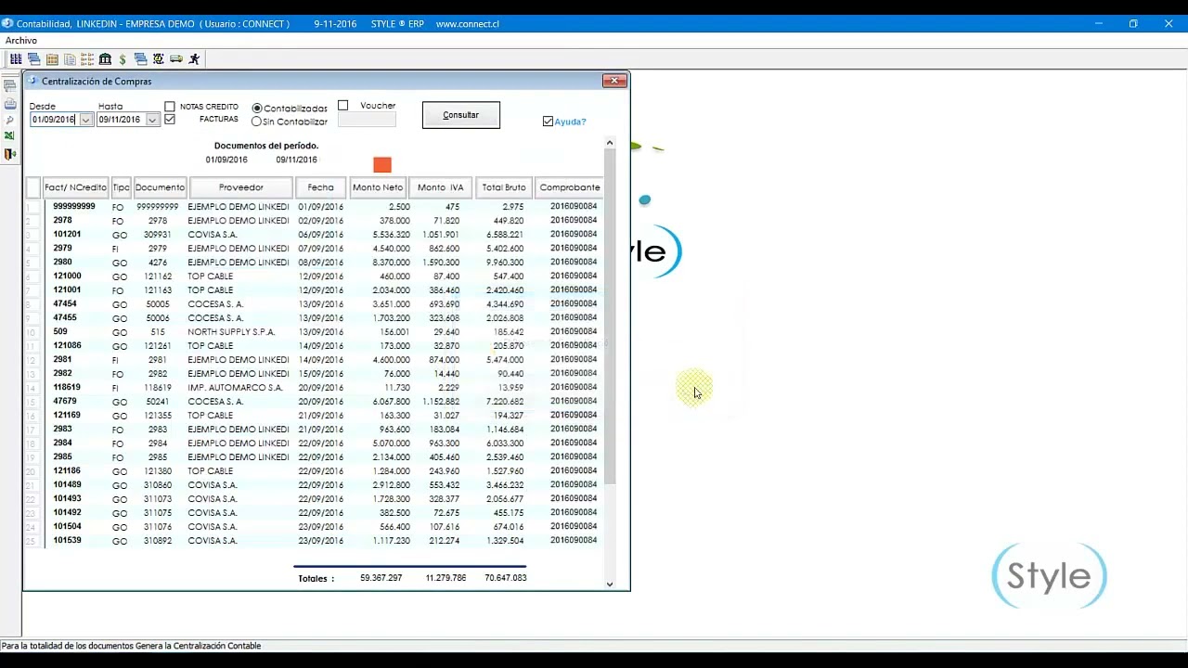1188x668 pixels.
Task: Click invoice number 47454
Action: [x=65, y=304]
